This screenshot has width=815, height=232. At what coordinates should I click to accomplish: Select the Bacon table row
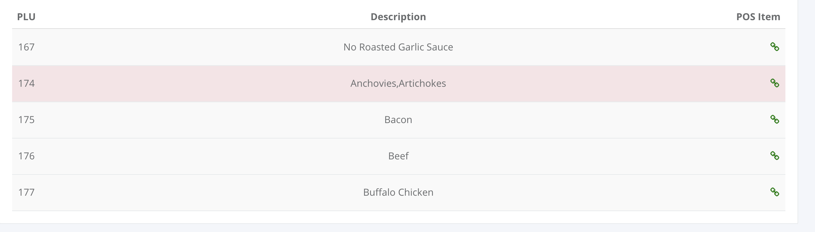399,120
